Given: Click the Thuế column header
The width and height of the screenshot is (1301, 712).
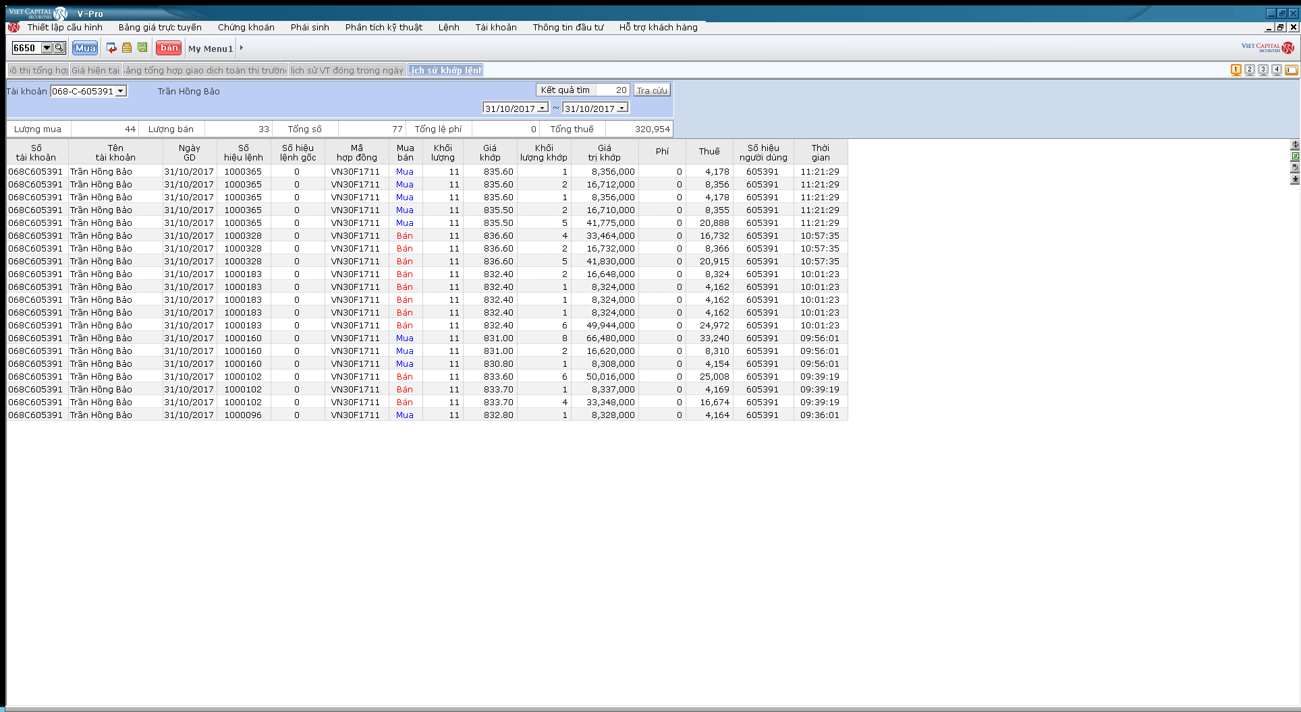Looking at the screenshot, I should (709, 152).
